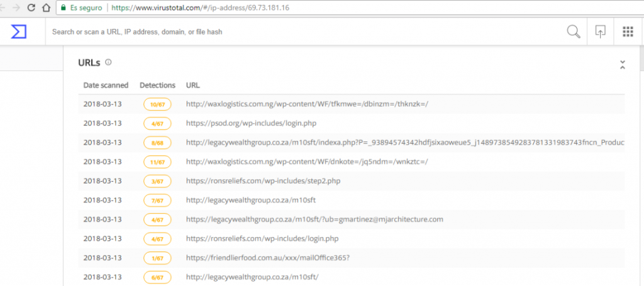Click the magnifier search icon
Viewport: 644px width, 286px height.
[x=574, y=31]
